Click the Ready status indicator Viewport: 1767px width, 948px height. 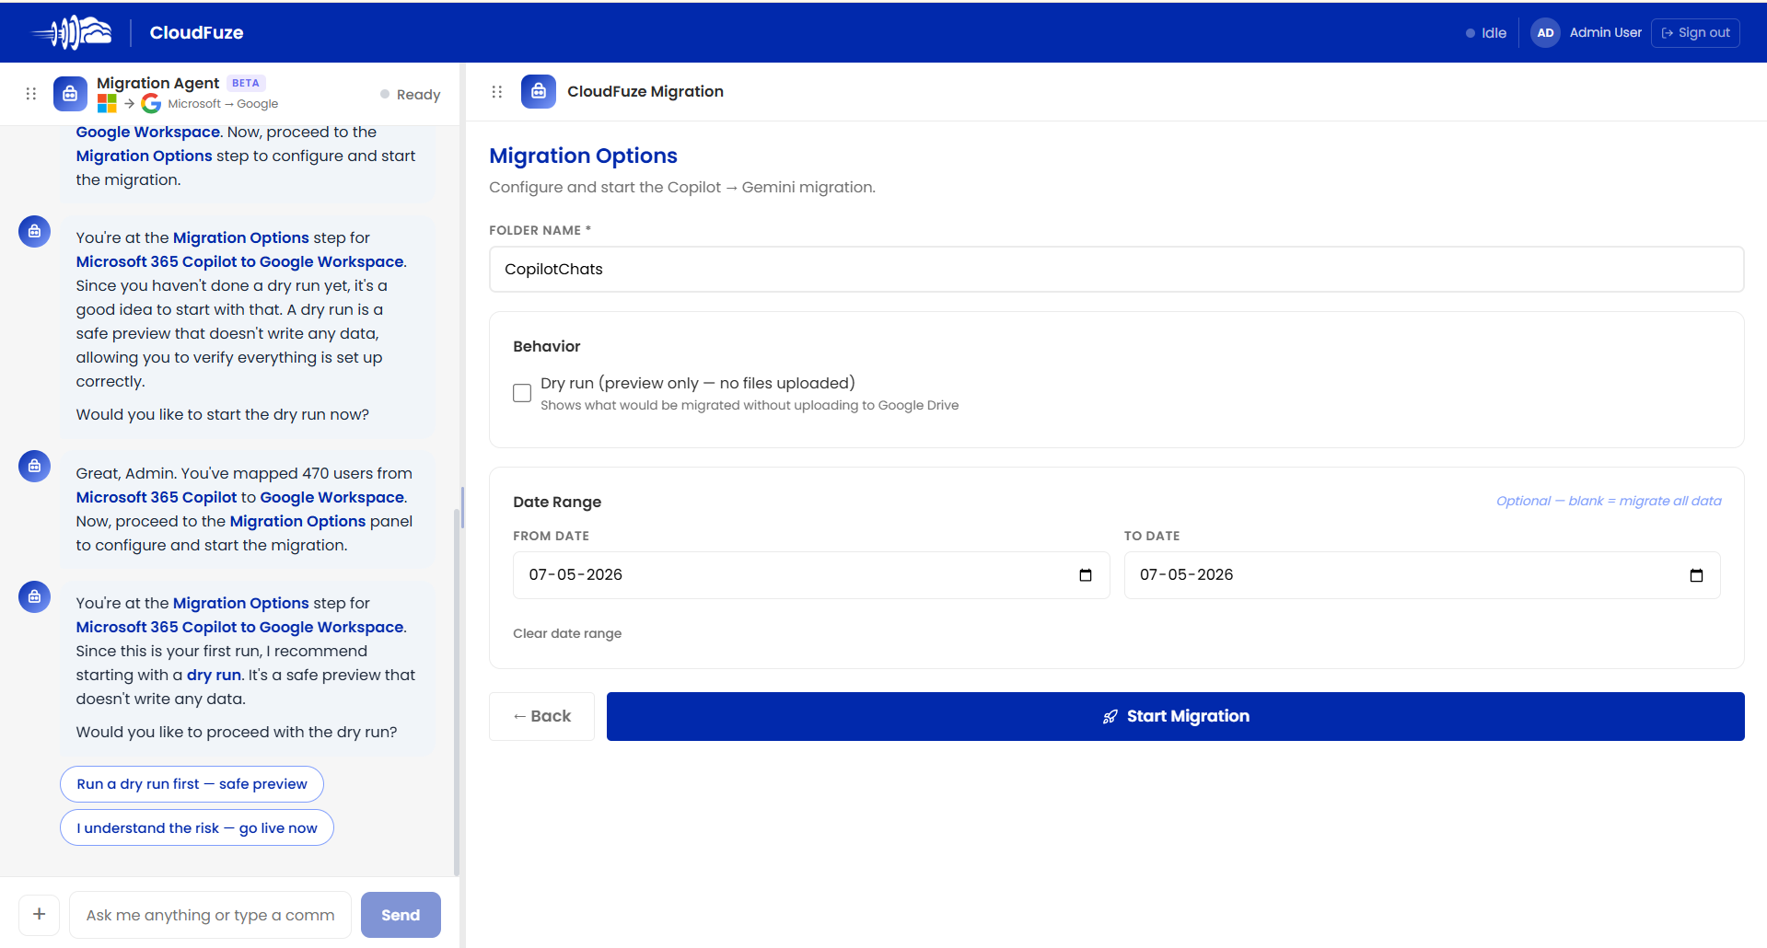411,95
